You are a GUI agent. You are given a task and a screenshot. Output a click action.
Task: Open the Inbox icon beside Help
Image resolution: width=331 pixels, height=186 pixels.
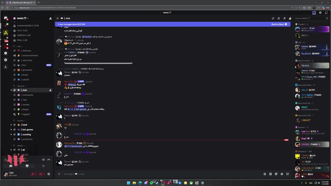point(326,13)
